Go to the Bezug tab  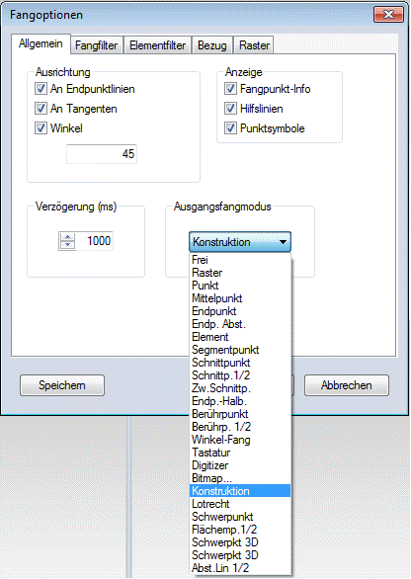pos(212,45)
